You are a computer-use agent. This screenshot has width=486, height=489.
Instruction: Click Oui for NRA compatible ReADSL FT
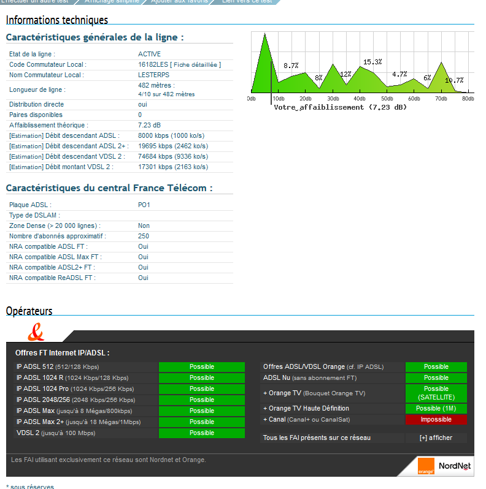click(x=143, y=278)
